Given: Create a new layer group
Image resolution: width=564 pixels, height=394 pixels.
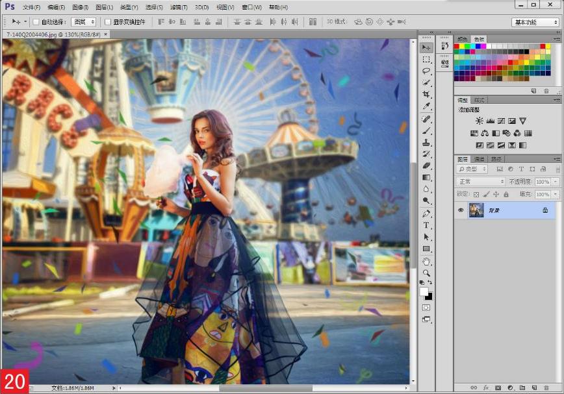Looking at the screenshot, I should pos(522,388).
